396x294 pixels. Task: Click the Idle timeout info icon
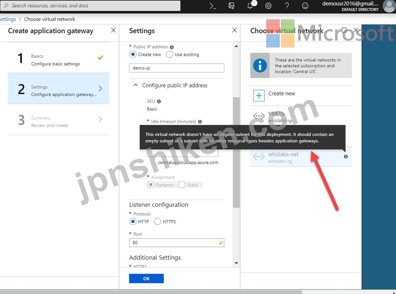pos(200,122)
